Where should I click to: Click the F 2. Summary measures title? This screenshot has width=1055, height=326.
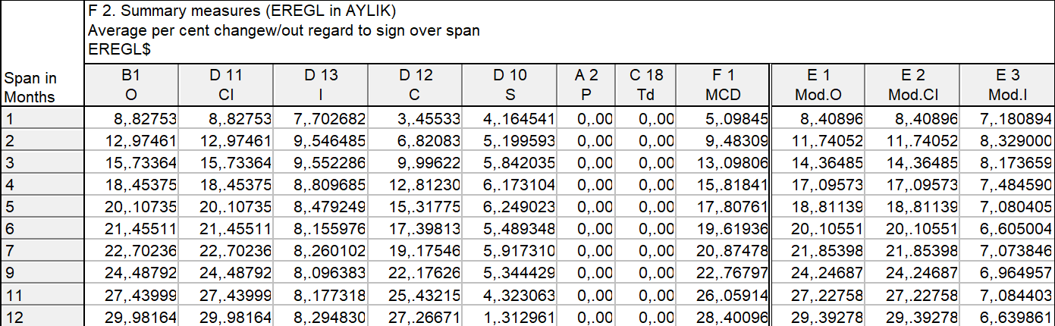(241, 13)
